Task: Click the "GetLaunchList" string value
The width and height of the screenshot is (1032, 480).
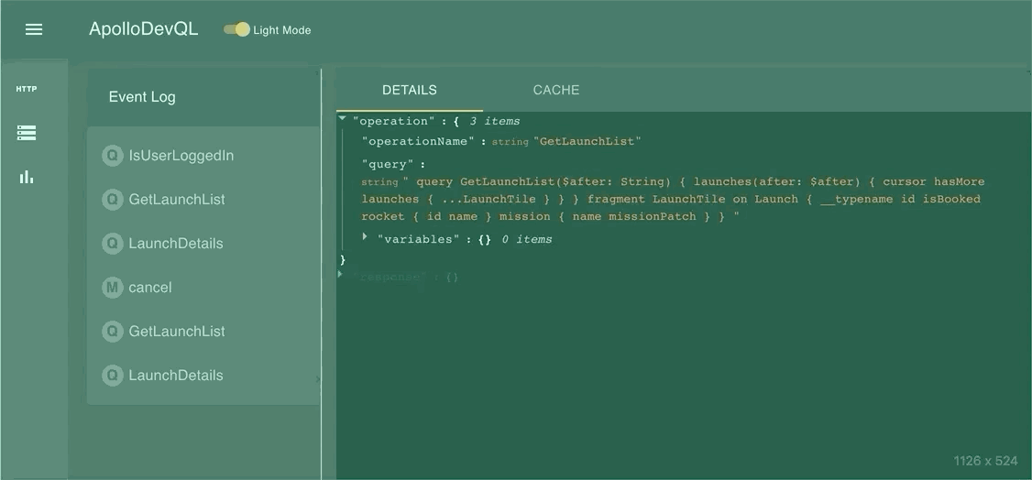Action: point(587,141)
